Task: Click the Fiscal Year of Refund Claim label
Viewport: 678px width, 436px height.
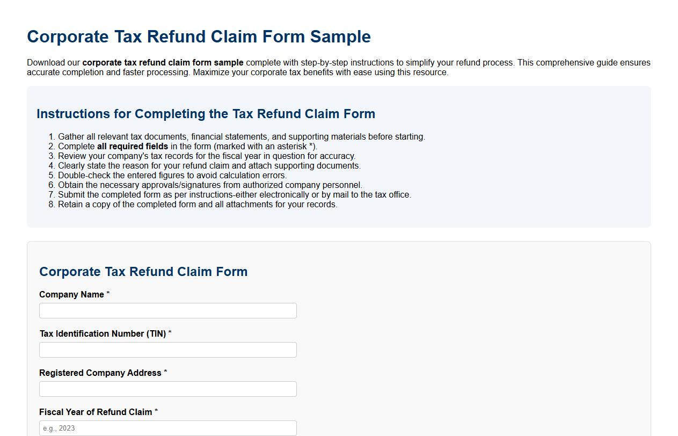Action: click(96, 412)
